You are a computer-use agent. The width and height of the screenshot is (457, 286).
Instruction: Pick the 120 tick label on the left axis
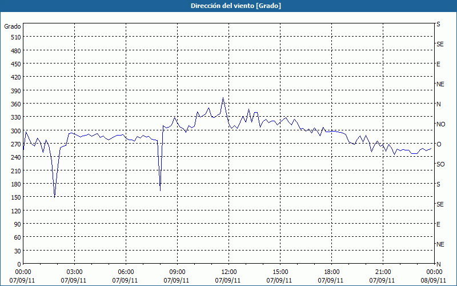click(16, 210)
